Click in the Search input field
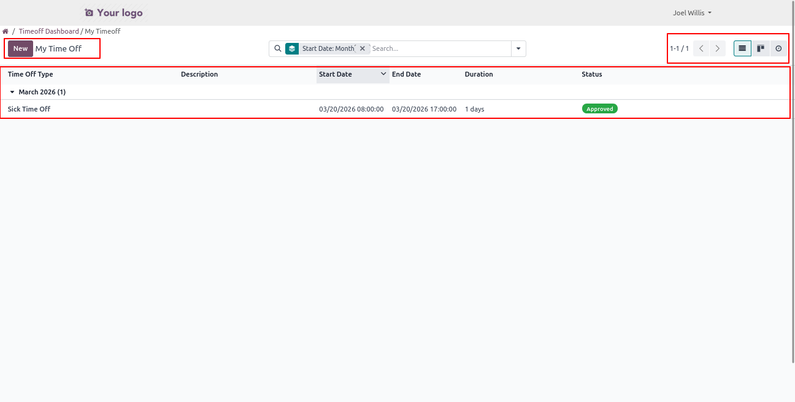This screenshot has height=402, width=795. 439,48
